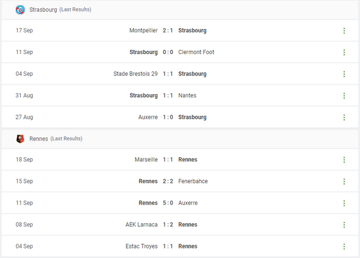Open options menu for Marseille vs Rennes

point(344,160)
